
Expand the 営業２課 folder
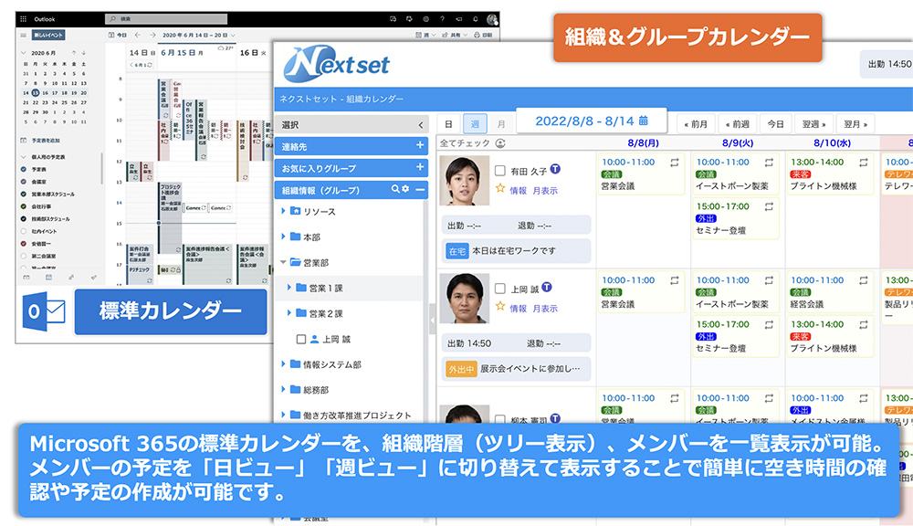pyautogui.click(x=289, y=313)
